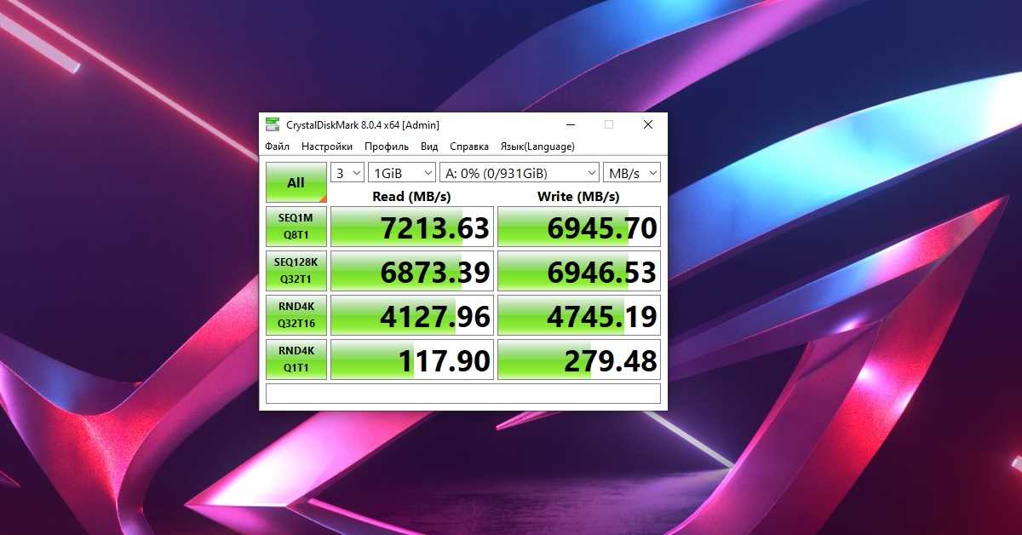Expand the MB/s unit dropdown
Screen dimensions: 1022x535
click(632, 173)
